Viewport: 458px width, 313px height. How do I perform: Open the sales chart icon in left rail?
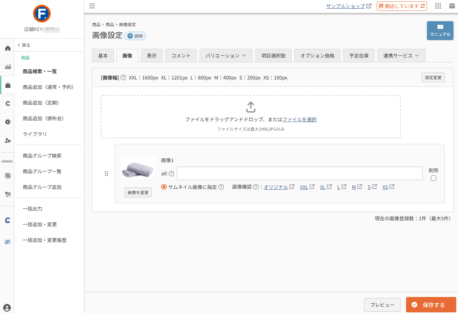(8, 67)
